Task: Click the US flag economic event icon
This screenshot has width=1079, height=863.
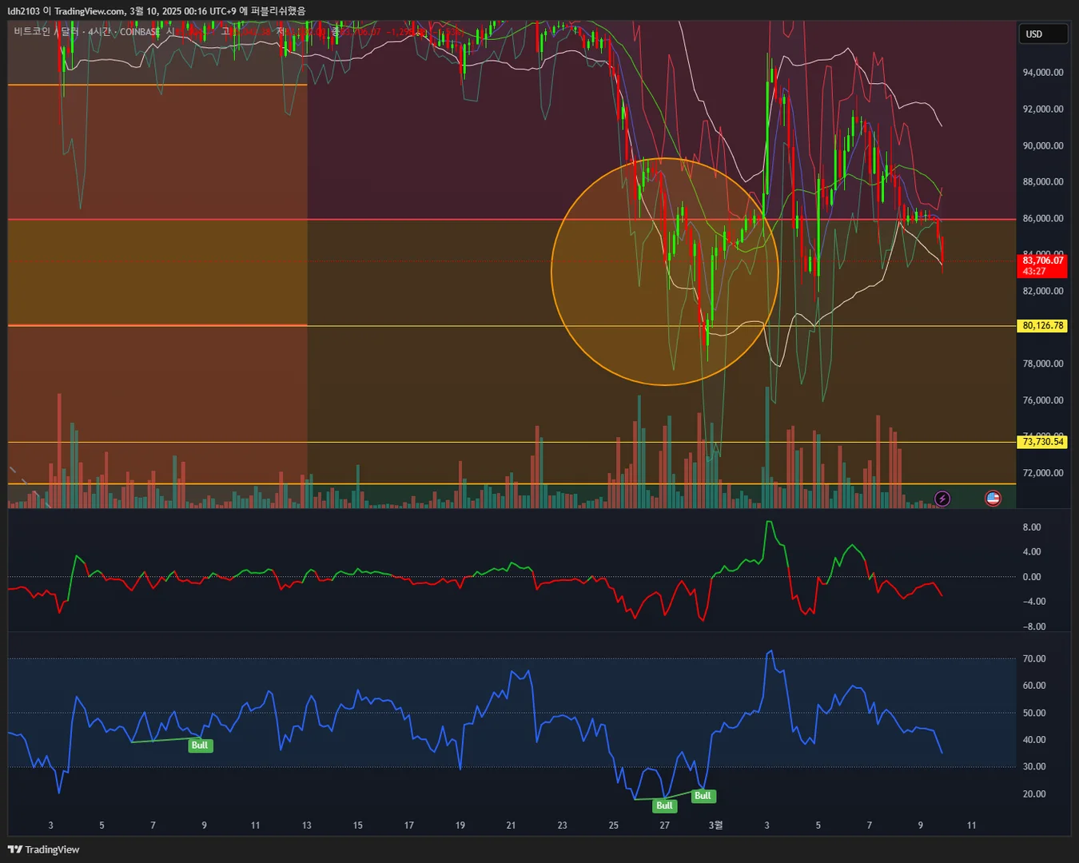Action: [993, 499]
